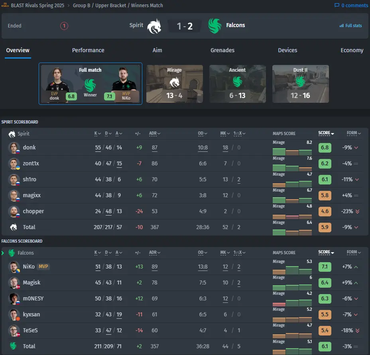Sort Spirit scoreboard by FORM

[354, 133]
